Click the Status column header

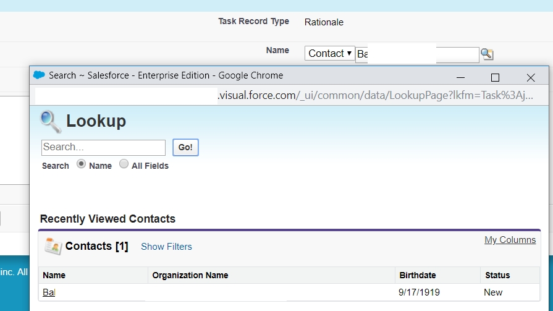point(497,275)
